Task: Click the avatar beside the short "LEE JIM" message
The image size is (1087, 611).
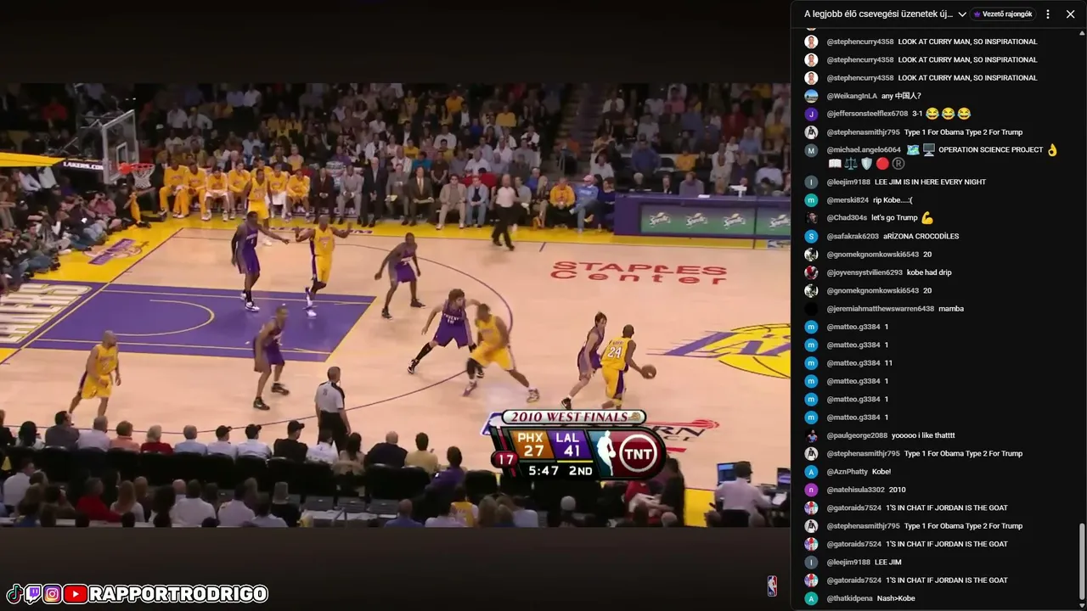Action: click(811, 562)
